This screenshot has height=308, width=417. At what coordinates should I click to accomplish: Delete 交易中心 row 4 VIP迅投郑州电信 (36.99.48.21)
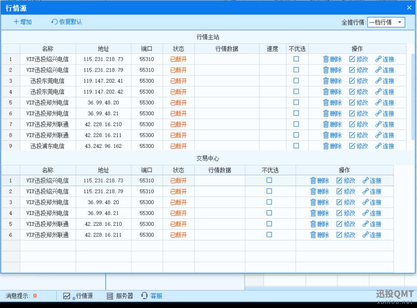click(320, 213)
